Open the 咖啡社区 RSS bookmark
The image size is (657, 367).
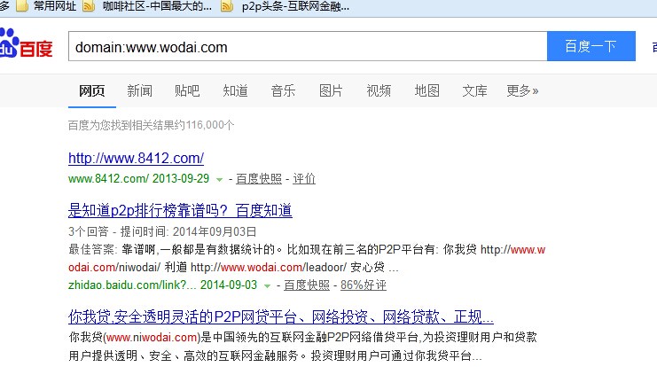[151, 7]
